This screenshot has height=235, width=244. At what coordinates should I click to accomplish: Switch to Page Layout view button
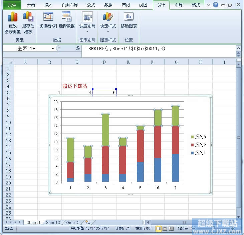(165, 229)
